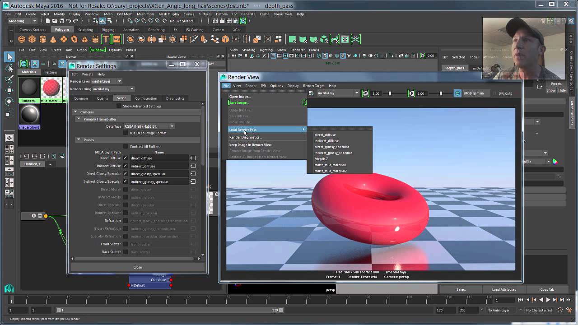
Task: Uncheck the Direct Diffuse pass checkbox
Action: [x=125, y=158]
